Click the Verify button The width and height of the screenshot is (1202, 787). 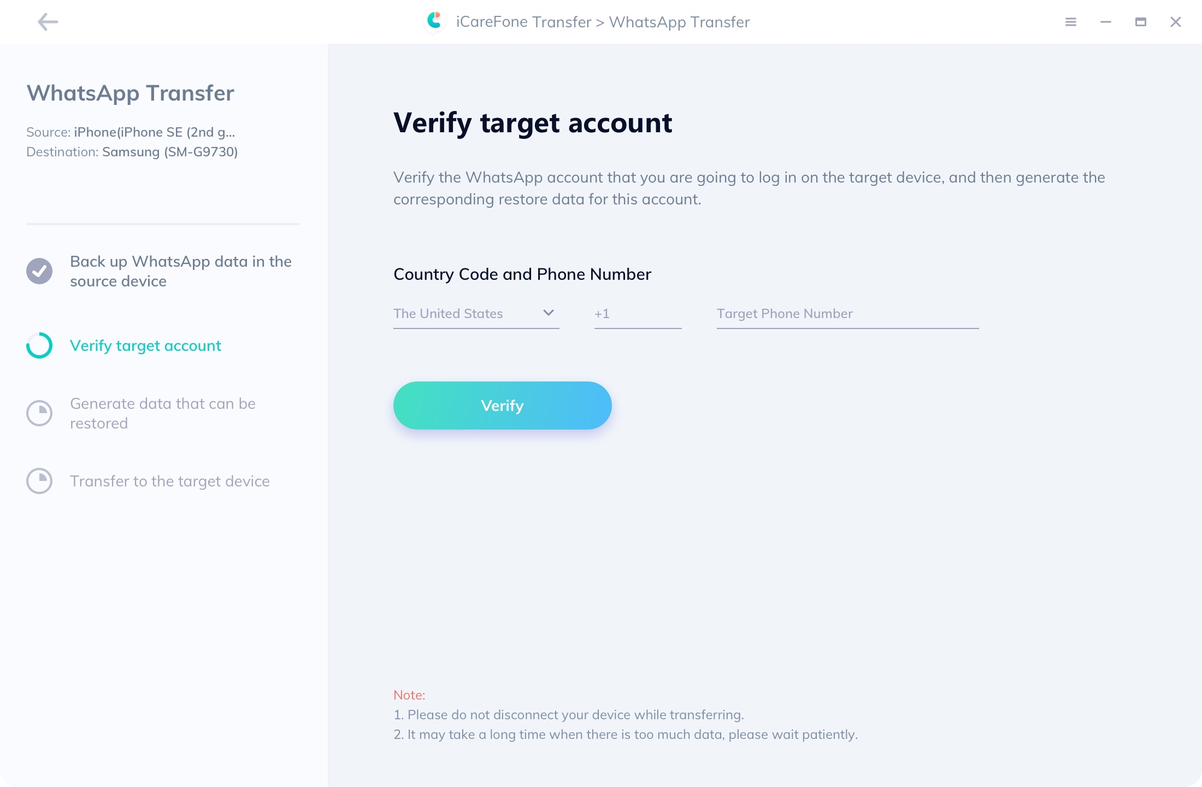click(502, 405)
